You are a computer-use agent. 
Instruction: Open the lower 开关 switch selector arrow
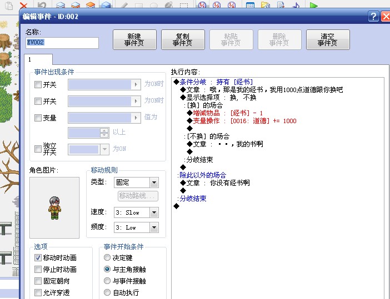tap(136, 101)
